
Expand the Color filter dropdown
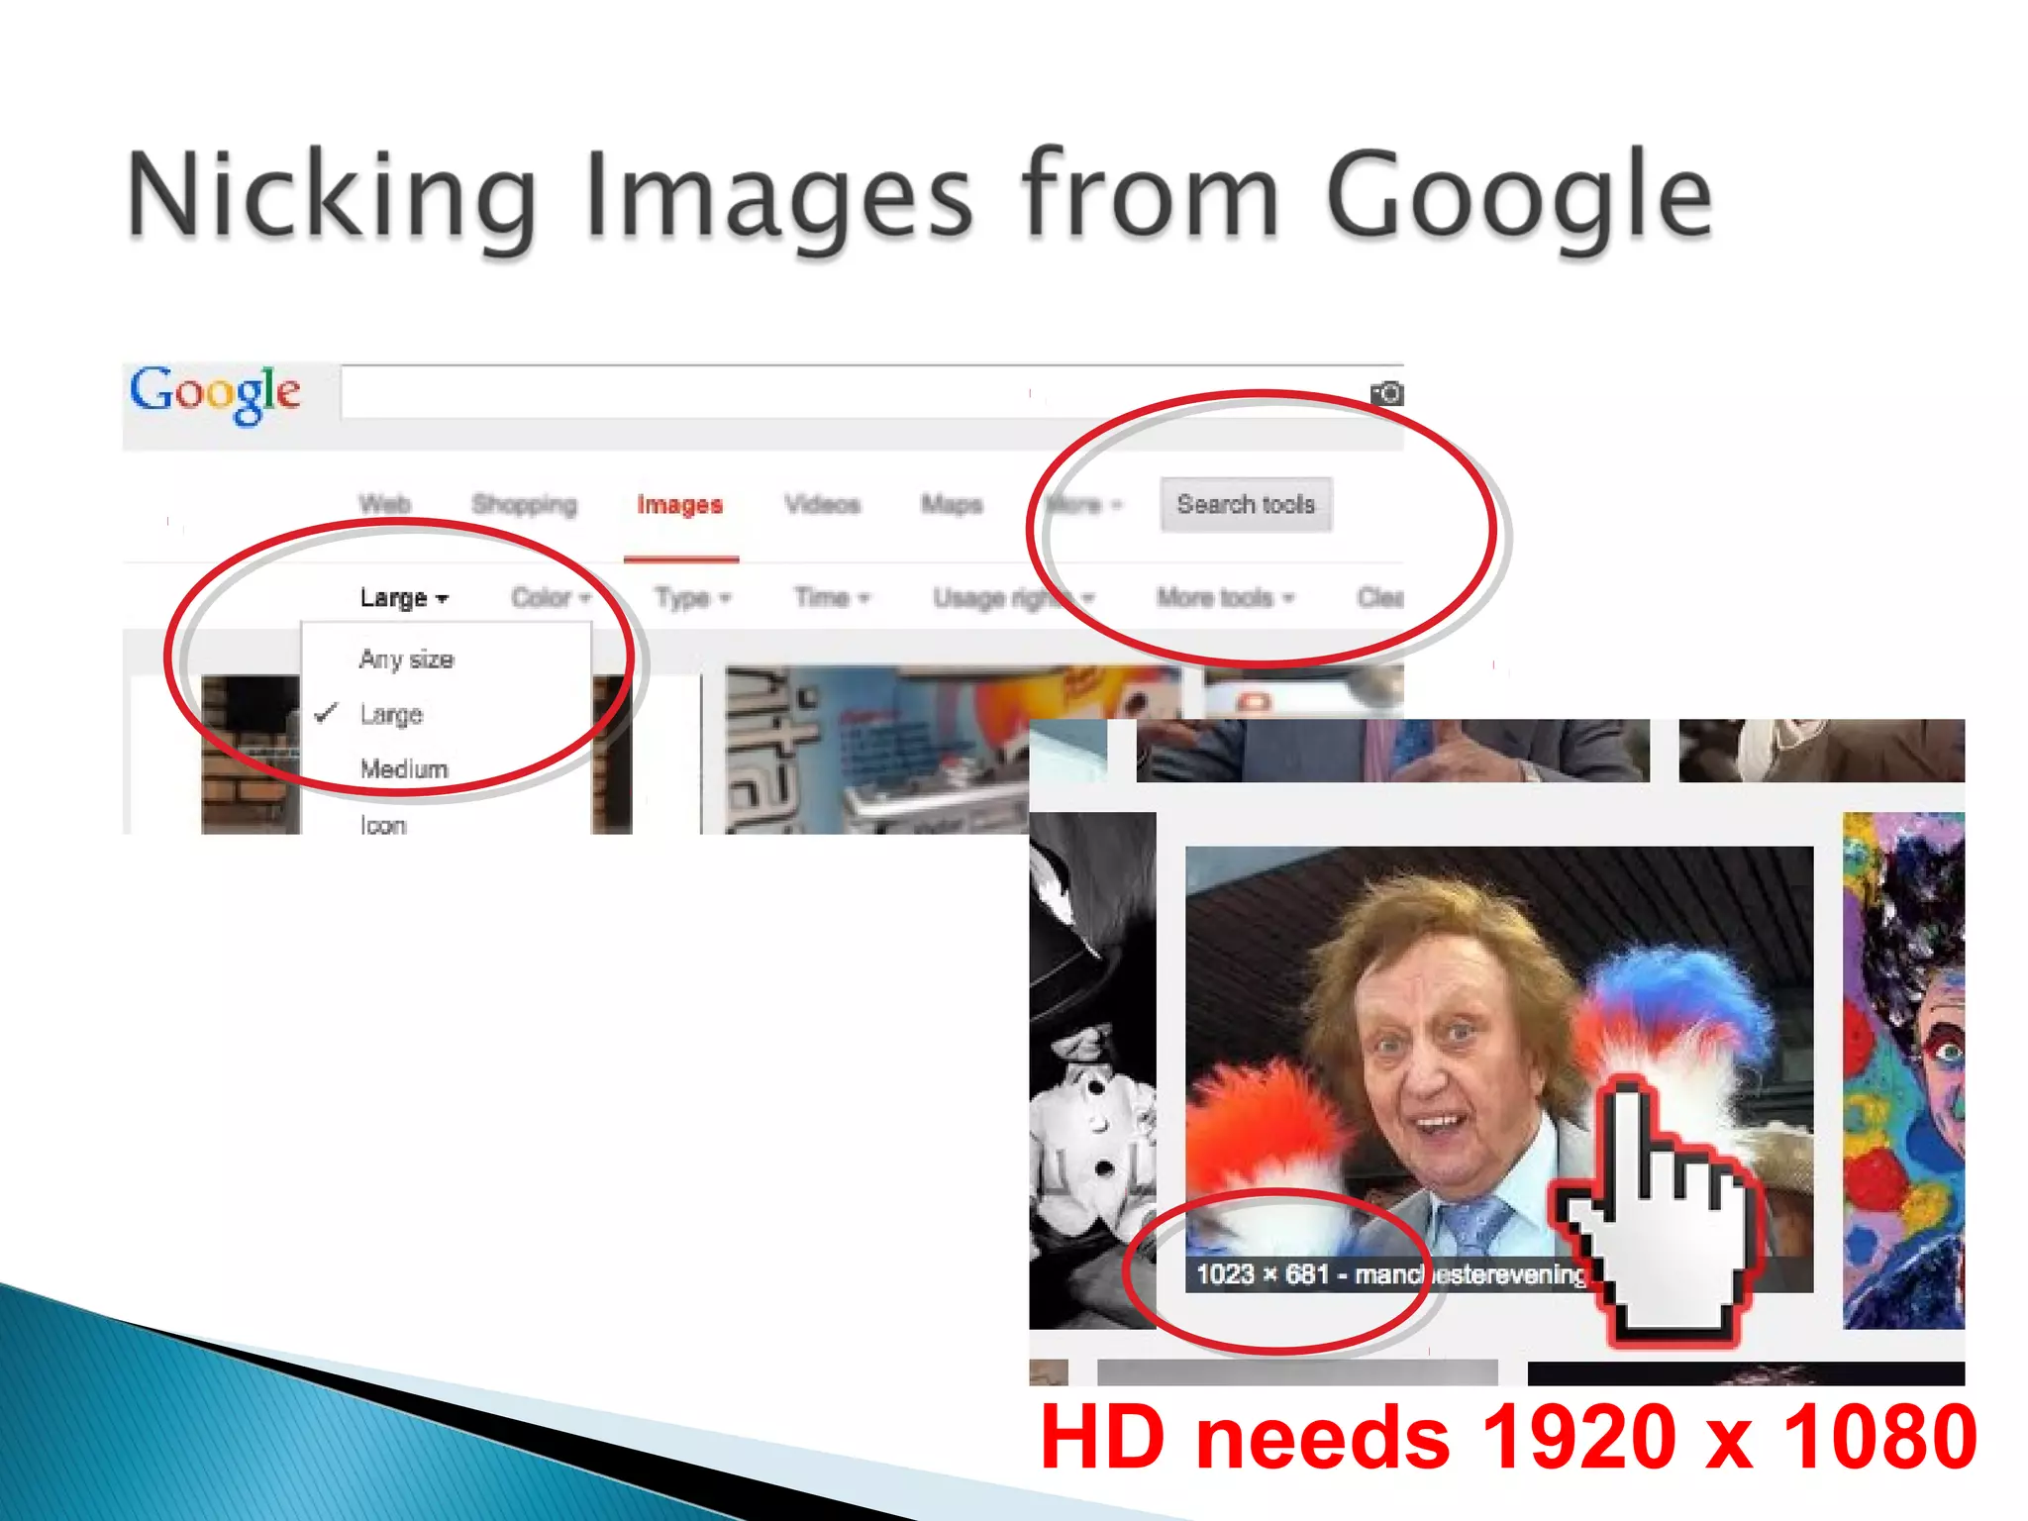(550, 598)
